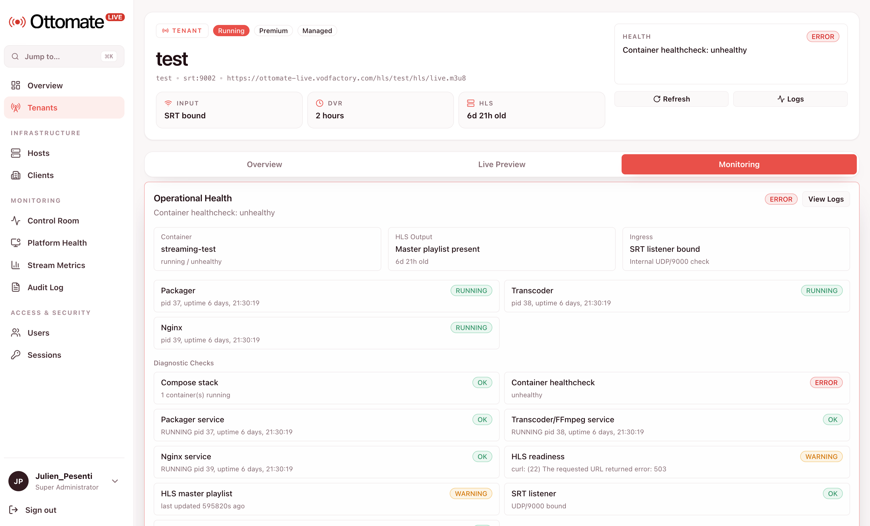Click the Tenants antenna icon in sidebar
This screenshot has height=526, width=870.
click(x=15, y=108)
